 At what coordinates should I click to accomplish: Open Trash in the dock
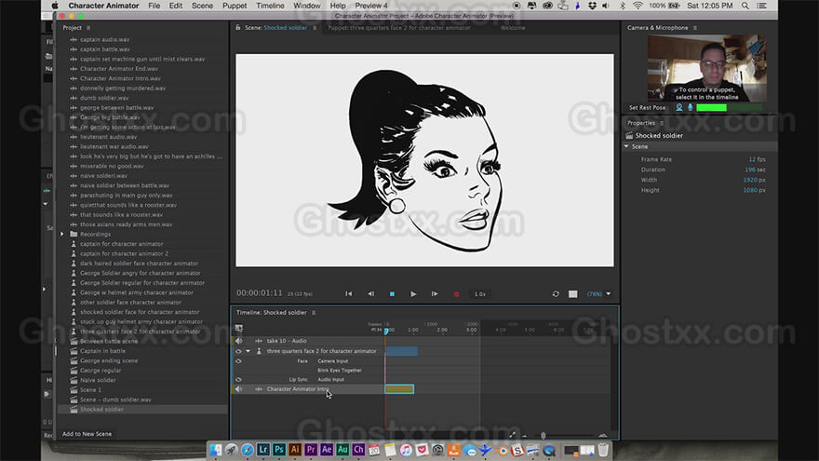(603, 450)
